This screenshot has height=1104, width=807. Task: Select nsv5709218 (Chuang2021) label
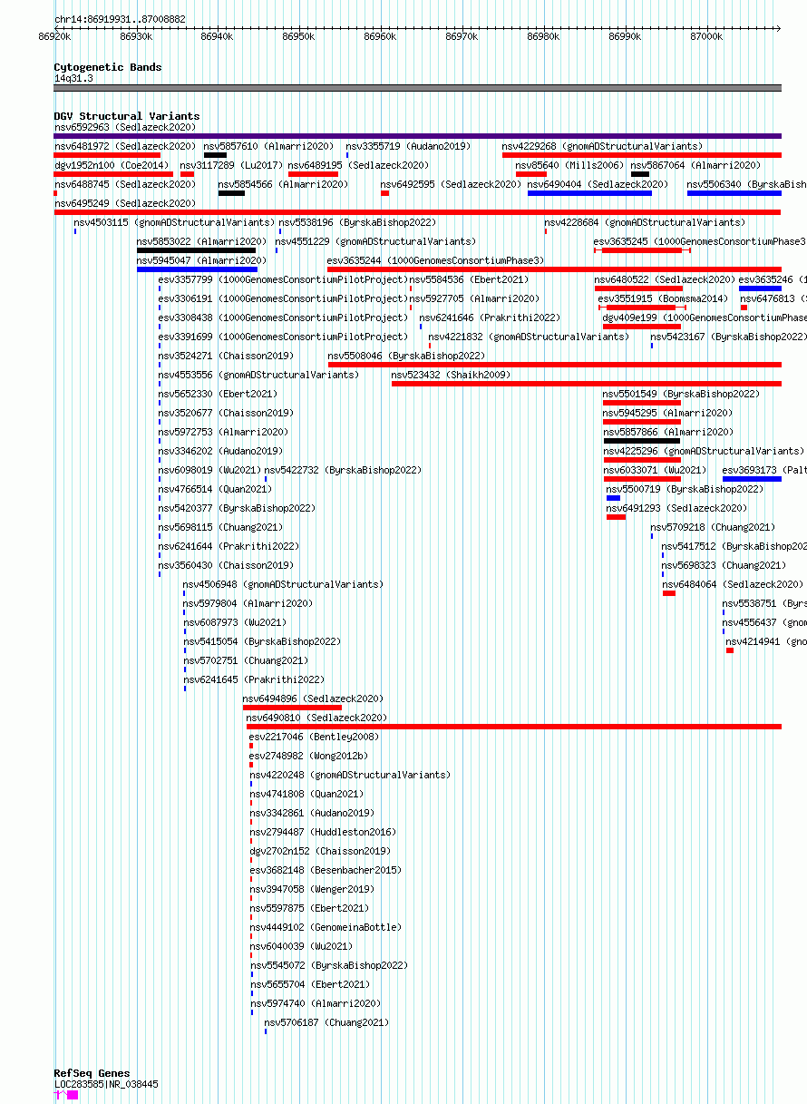[713, 527]
